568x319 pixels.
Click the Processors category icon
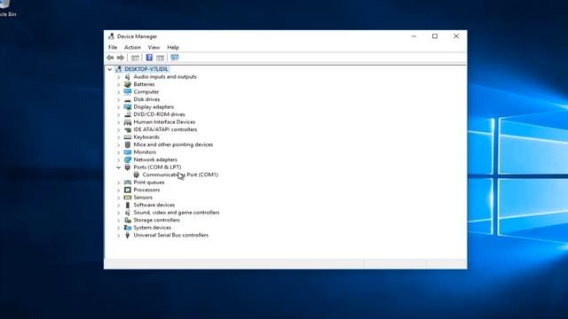pyautogui.click(x=128, y=190)
